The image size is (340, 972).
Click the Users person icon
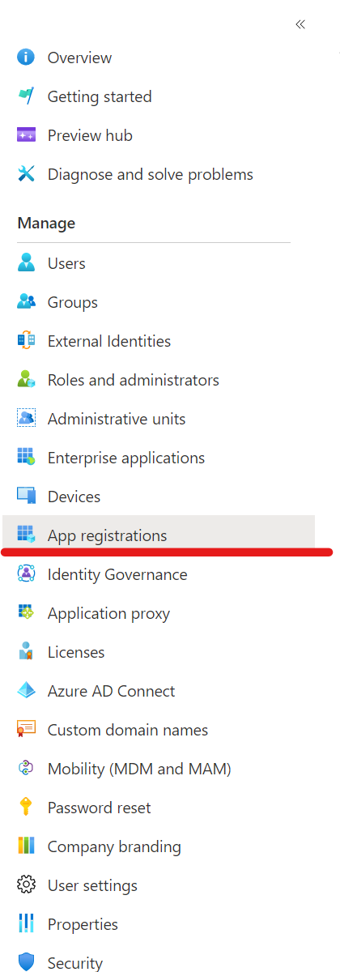(26, 263)
